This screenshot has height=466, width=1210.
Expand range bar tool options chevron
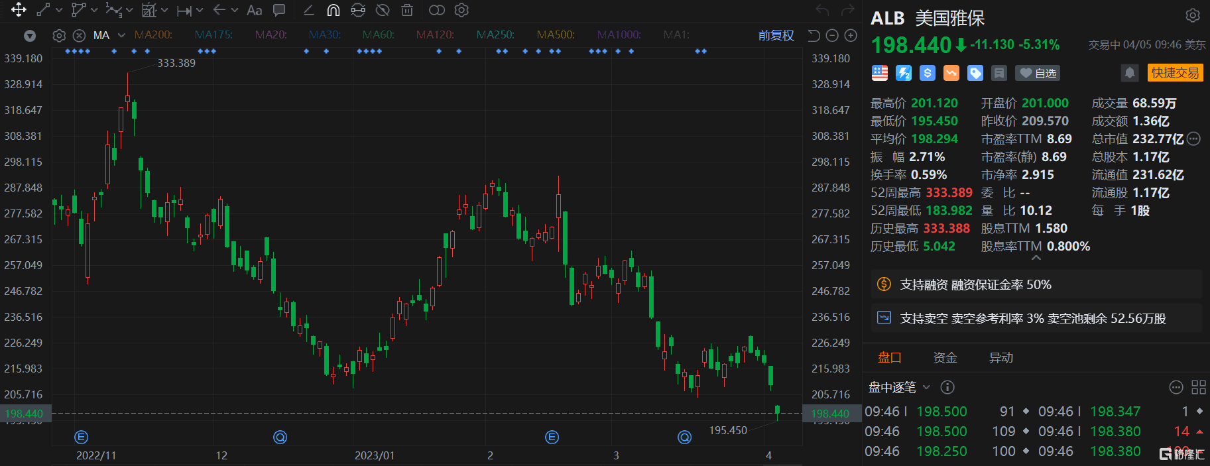(x=200, y=11)
